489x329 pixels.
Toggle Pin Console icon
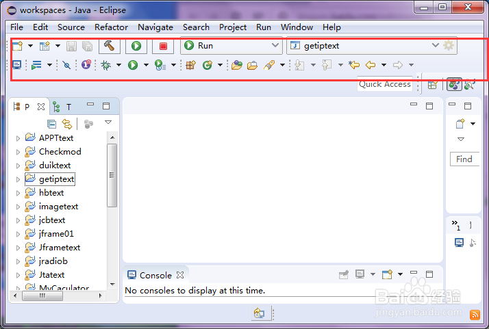[344, 274]
